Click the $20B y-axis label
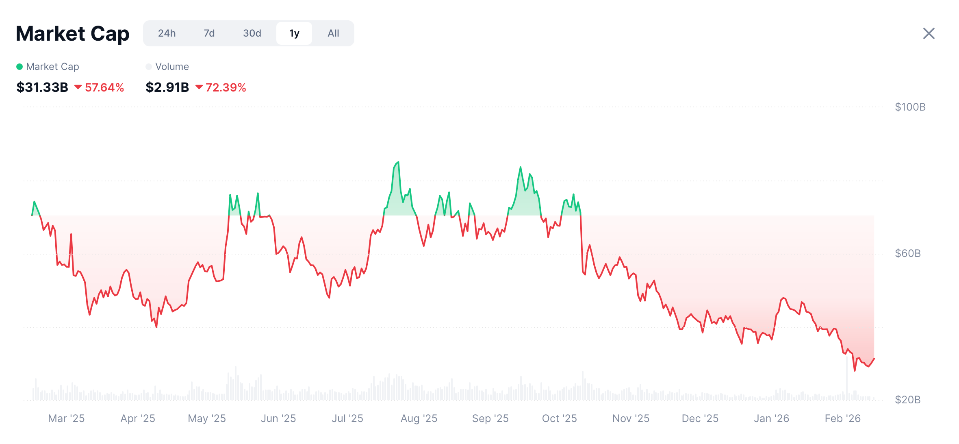 click(x=907, y=400)
